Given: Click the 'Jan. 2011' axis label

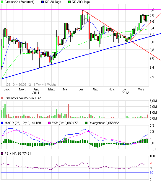Looking at the screenshot, I should point(36,91).
